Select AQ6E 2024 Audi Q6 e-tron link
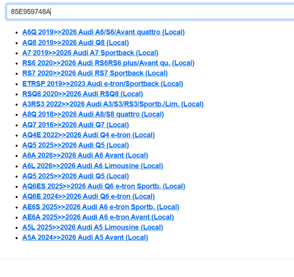The width and height of the screenshot is (294, 277). click(x=88, y=196)
